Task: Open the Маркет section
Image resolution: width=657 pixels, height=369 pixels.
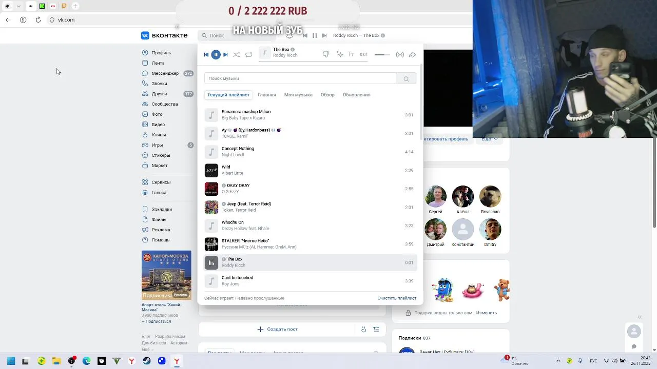Action: (160, 166)
